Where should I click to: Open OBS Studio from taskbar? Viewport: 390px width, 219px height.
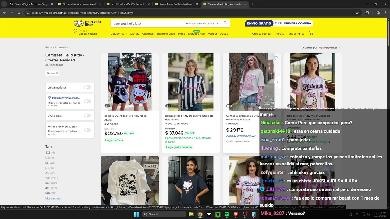pos(245,214)
